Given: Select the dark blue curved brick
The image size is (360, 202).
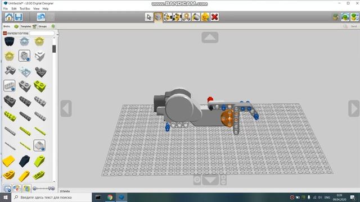Looking at the screenshot, I should coord(10,42).
